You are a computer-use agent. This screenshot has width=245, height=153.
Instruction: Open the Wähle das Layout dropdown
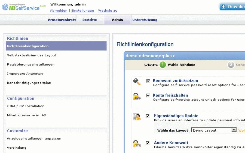(x=214, y=130)
